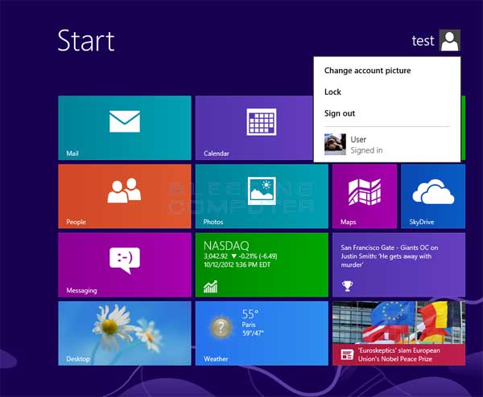Click the Paris city name

(x=249, y=325)
